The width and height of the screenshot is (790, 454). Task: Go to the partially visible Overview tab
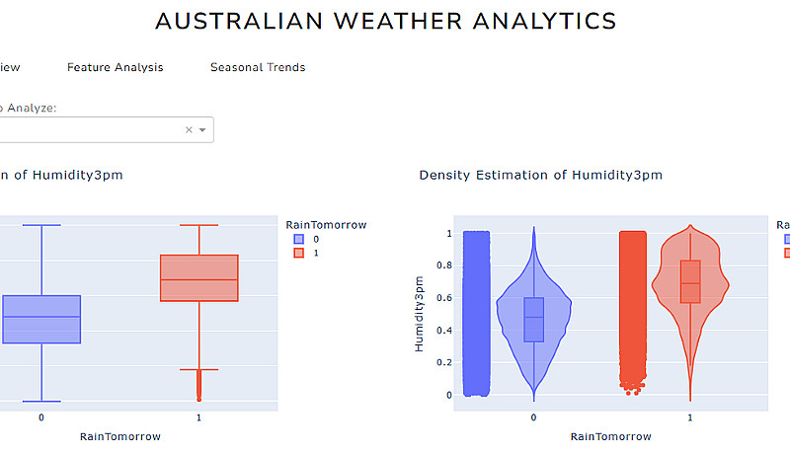click(x=9, y=67)
